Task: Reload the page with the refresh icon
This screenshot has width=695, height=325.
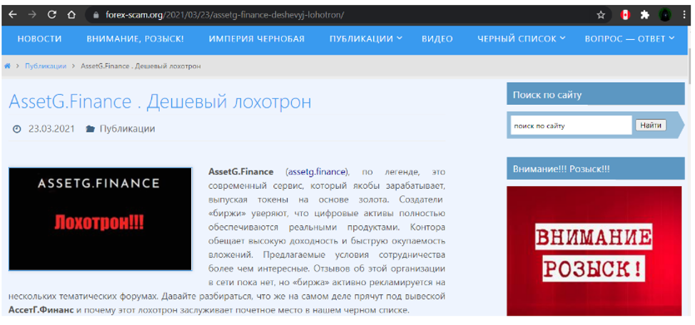Action: [x=52, y=15]
